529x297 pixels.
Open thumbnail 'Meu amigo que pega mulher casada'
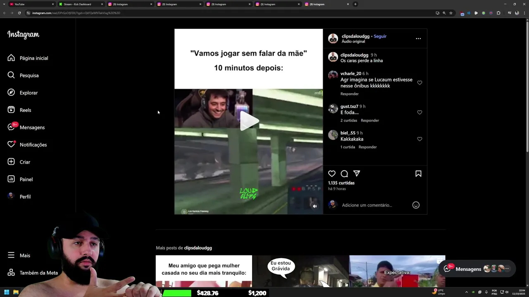pos(204,271)
